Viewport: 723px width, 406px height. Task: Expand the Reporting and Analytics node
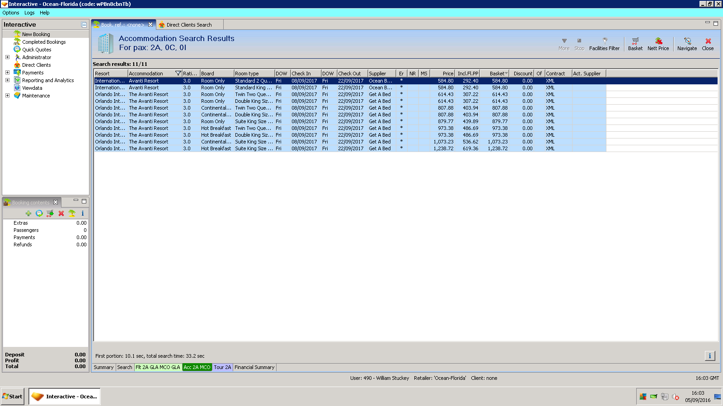pos(7,80)
